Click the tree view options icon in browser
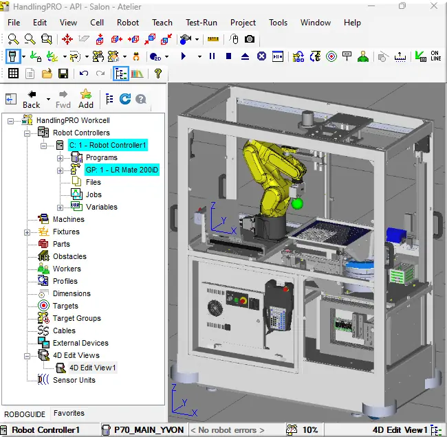 109,99
